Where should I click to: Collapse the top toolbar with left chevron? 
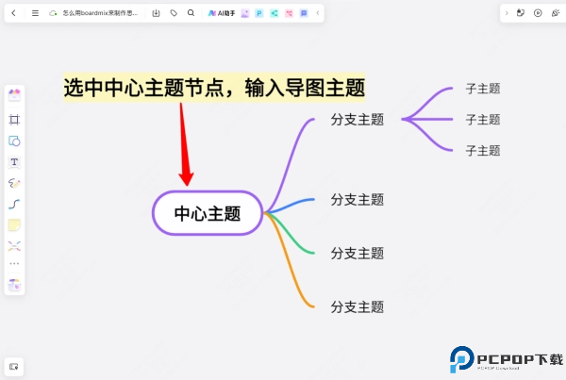317,13
